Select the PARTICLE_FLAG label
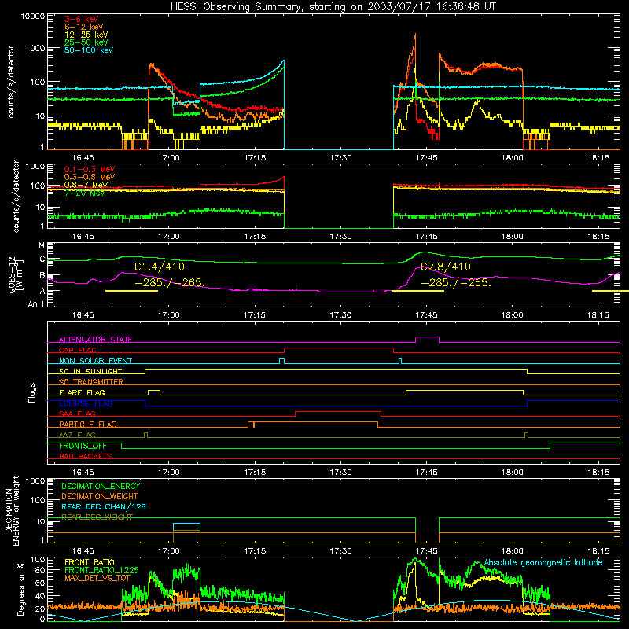This screenshot has width=629, height=629. 88,424
